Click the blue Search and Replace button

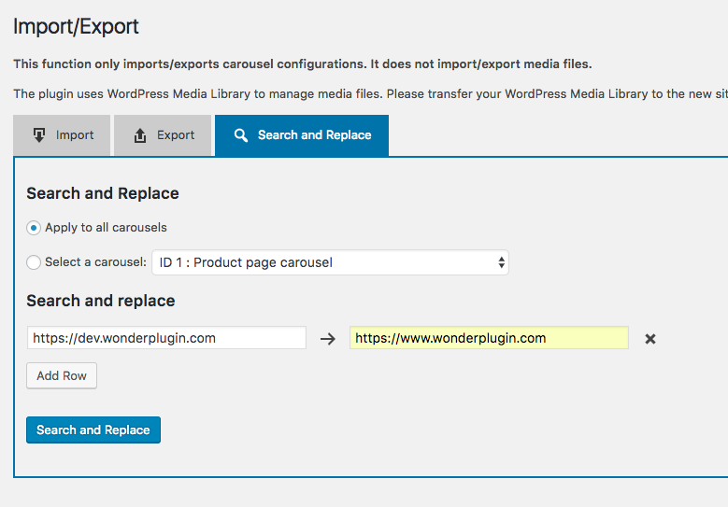(x=93, y=430)
